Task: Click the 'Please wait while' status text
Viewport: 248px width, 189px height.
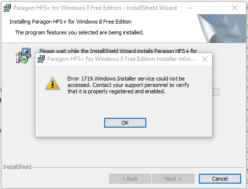Action: tap(118, 51)
